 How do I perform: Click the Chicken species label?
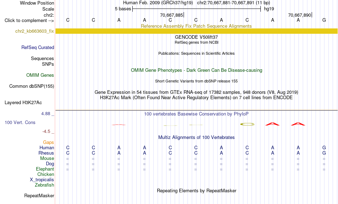[x=46, y=174]
